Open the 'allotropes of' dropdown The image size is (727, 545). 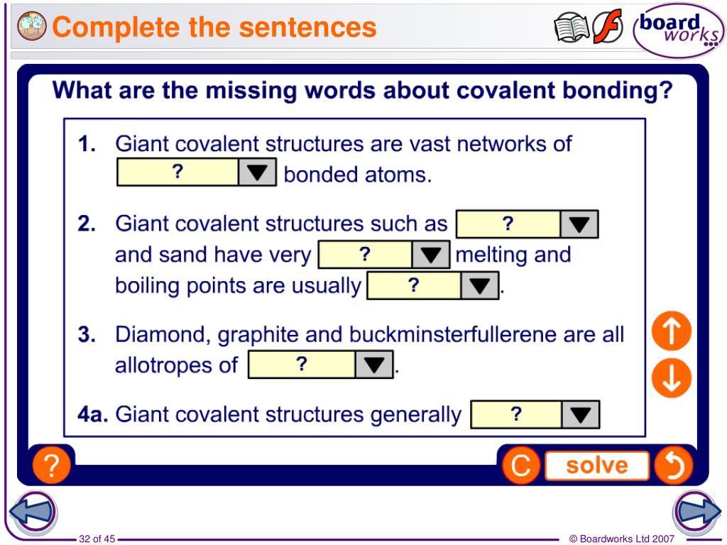click(x=374, y=365)
